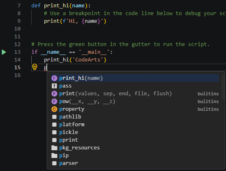Click the class icon beside property

click(54, 109)
